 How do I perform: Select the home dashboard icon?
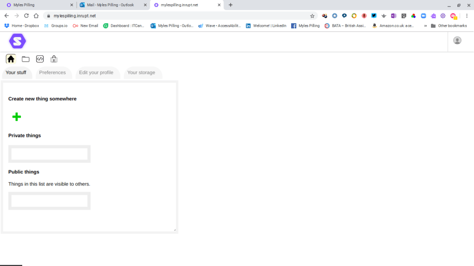11,59
